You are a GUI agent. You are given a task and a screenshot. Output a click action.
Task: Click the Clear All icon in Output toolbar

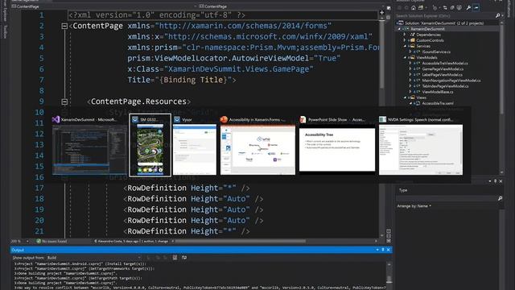click(175, 258)
